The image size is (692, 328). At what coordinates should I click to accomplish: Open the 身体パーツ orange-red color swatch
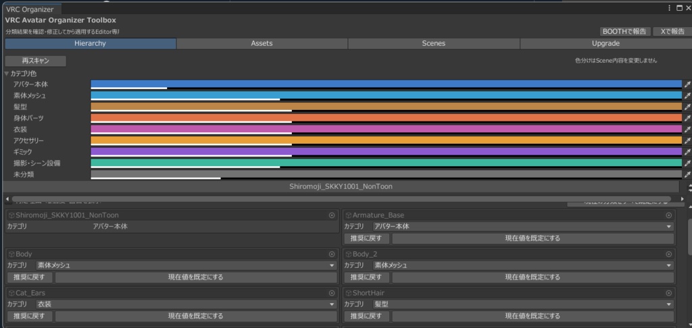click(x=386, y=118)
